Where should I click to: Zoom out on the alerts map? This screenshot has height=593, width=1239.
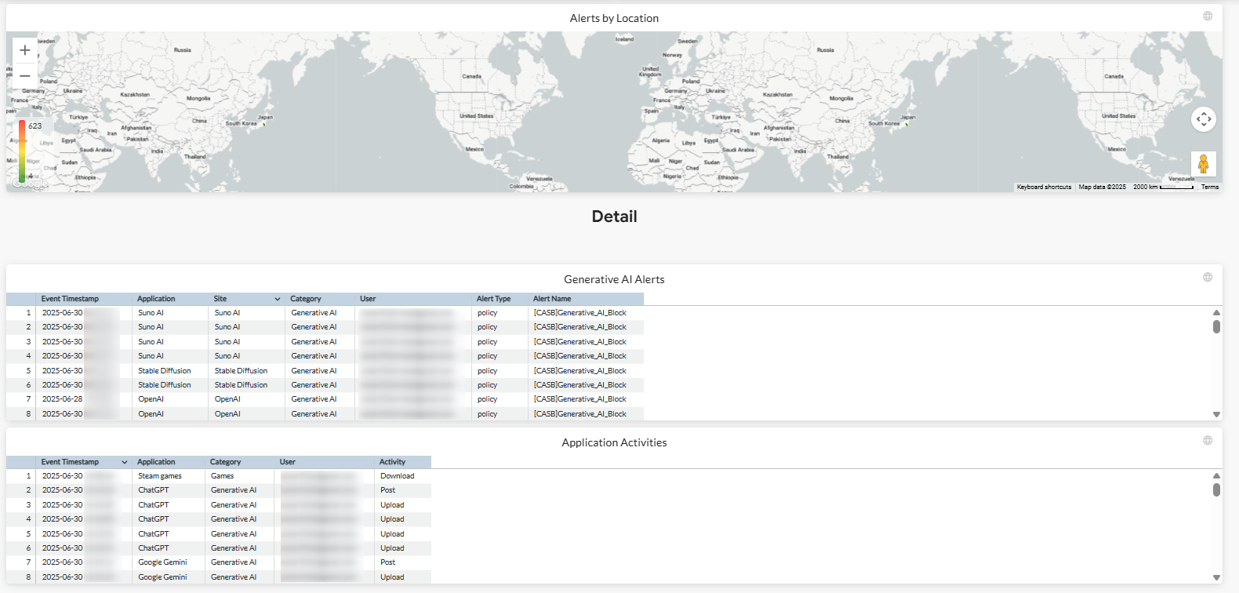(x=25, y=76)
